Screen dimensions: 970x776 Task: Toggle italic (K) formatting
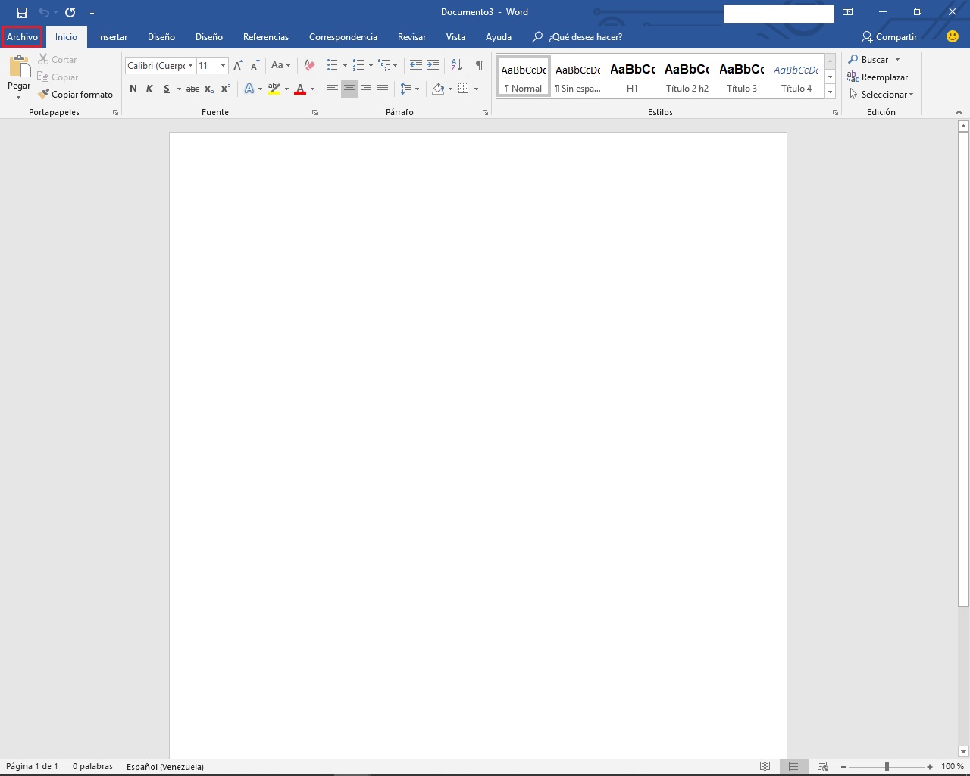(149, 89)
